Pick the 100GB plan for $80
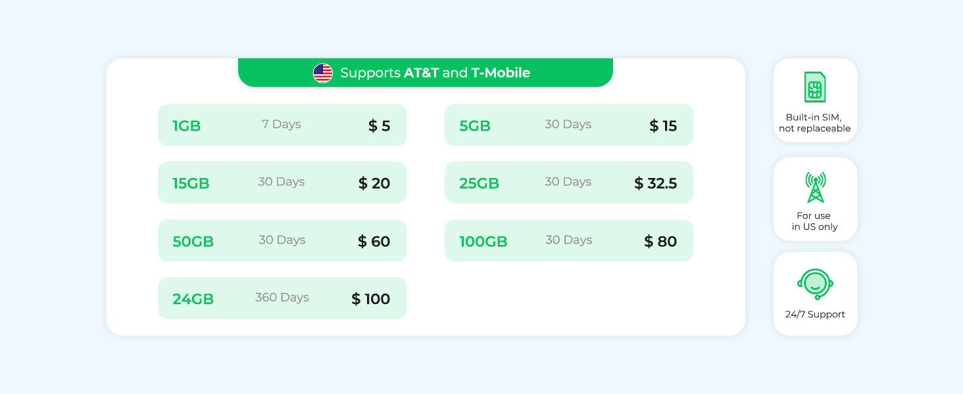 point(569,240)
